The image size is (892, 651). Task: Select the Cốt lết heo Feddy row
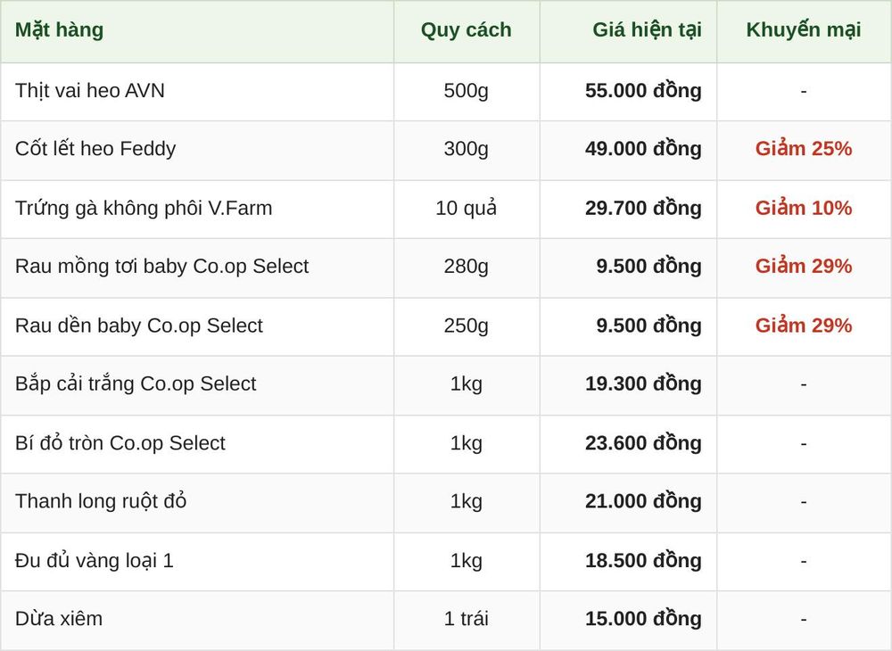click(446, 150)
